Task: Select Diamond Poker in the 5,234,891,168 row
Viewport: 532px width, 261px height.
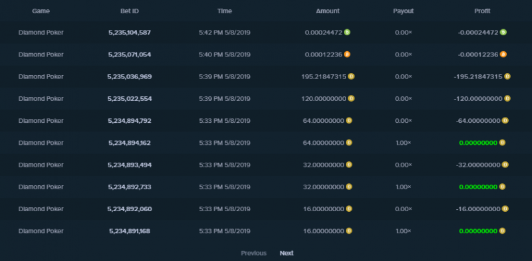Action: (41, 231)
